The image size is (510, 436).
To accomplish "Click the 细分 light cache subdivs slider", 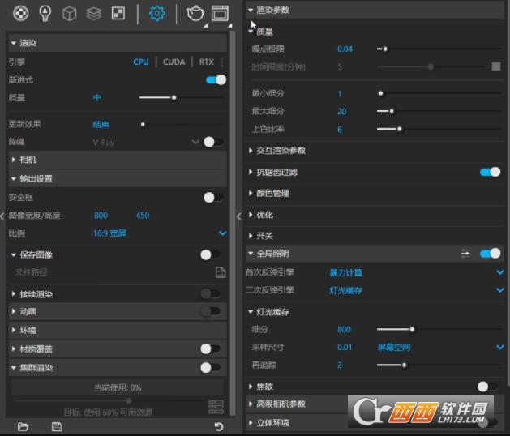I will pyautogui.click(x=412, y=329).
